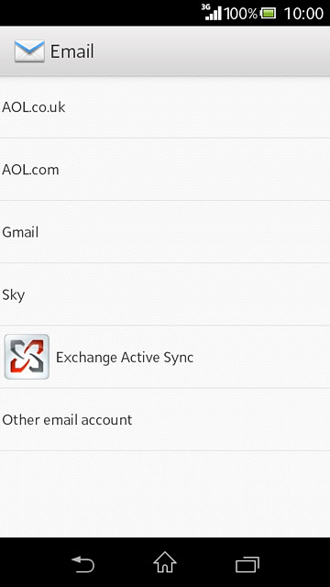This screenshot has height=587, width=330.
Task: Click the Email title text
Action: click(72, 51)
